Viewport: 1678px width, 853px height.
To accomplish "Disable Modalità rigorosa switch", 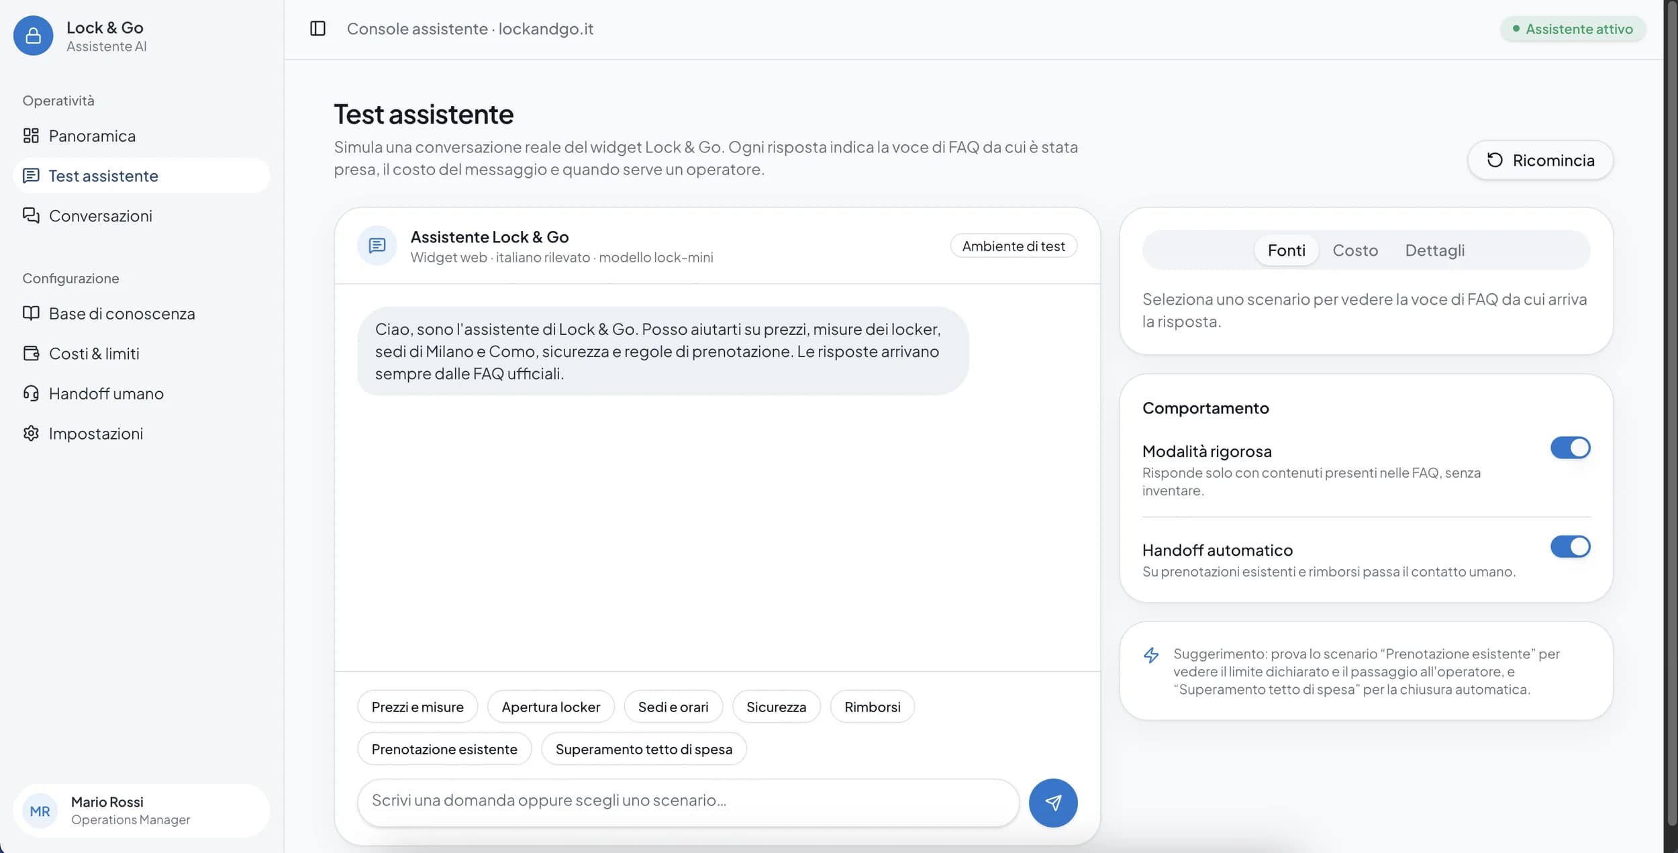I will [1570, 448].
